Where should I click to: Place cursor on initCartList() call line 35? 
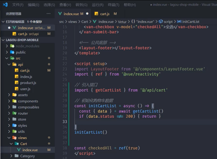pos(91,132)
